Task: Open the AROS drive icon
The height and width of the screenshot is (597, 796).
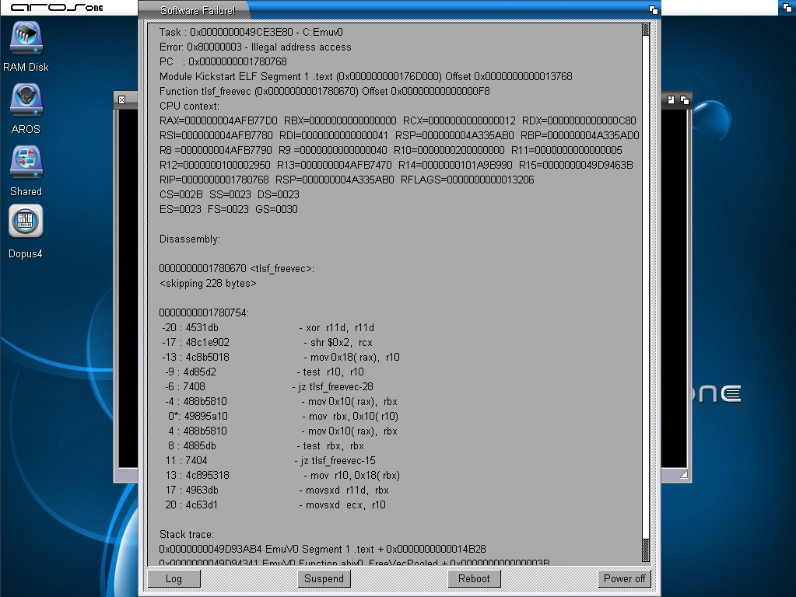Action: pyautogui.click(x=26, y=101)
